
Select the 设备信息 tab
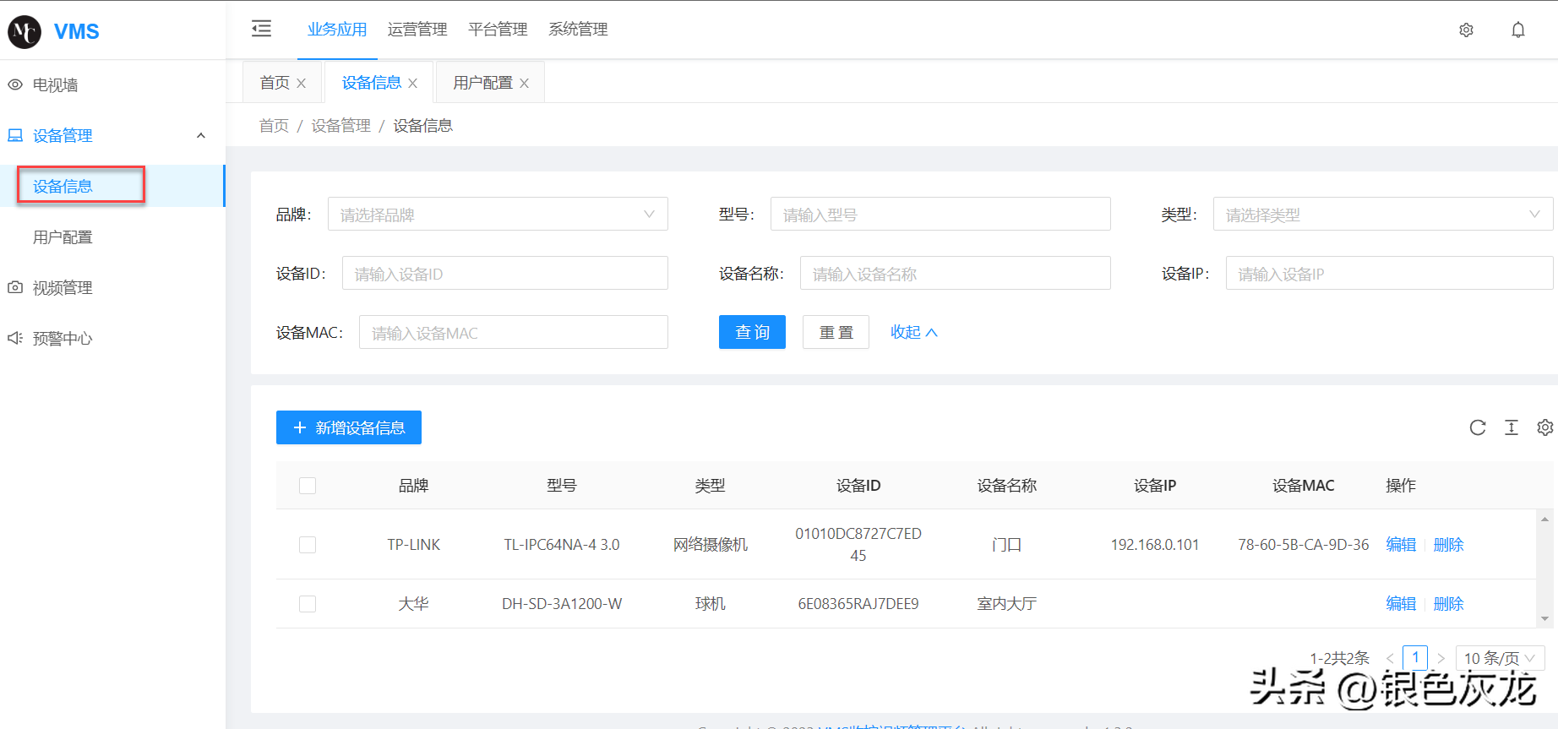(x=371, y=83)
